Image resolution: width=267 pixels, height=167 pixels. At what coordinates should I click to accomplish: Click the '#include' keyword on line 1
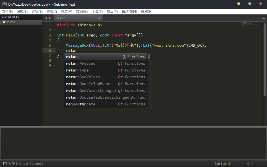(66, 25)
